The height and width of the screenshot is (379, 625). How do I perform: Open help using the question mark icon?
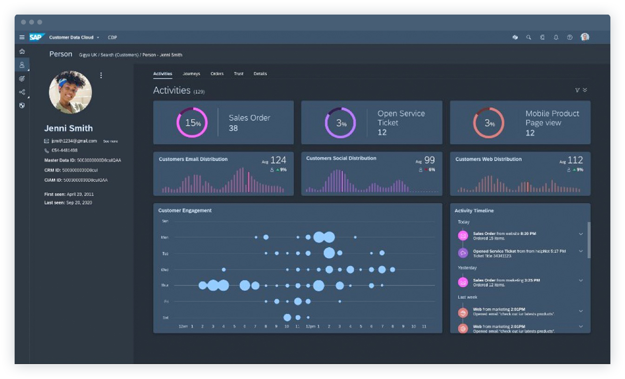pyautogui.click(x=569, y=37)
